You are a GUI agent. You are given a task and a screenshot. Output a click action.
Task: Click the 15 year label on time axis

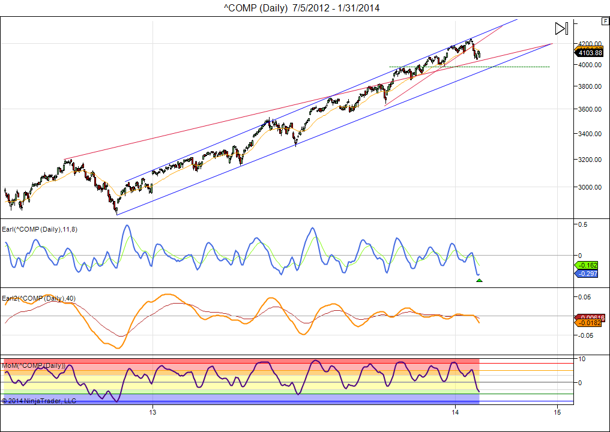point(557,412)
